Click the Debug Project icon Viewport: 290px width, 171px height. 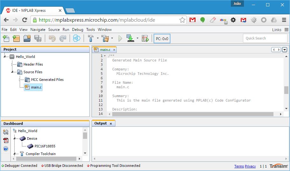coord(145,39)
